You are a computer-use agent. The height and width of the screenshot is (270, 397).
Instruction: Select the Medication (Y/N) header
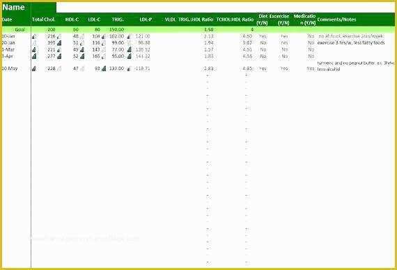304,19
